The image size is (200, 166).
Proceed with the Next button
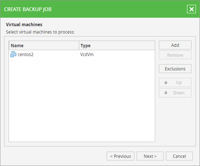coord(150,156)
